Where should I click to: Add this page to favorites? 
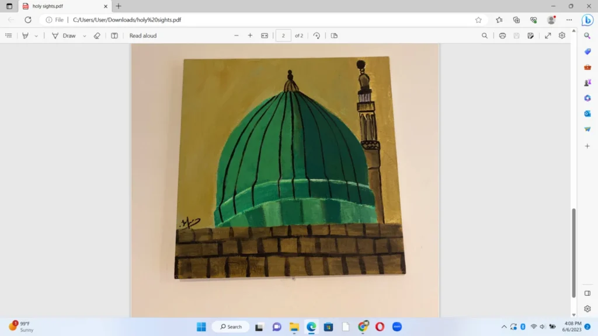point(478,20)
